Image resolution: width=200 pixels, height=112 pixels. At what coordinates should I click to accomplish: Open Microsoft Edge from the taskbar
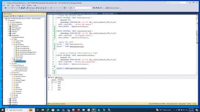[48, 110]
